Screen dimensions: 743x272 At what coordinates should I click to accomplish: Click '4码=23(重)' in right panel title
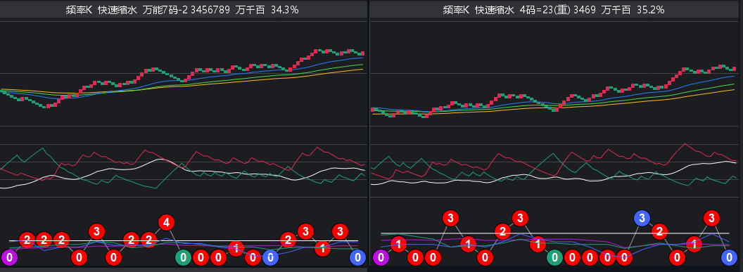(x=545, y=10)
